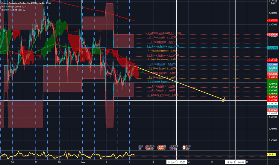Click the +1 Overbought level label
This screenshot has height=165, width=279.
coord(163,42)
